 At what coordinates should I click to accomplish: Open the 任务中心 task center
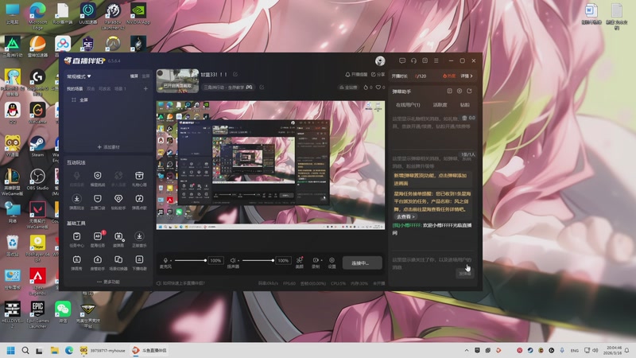point(76,239)
